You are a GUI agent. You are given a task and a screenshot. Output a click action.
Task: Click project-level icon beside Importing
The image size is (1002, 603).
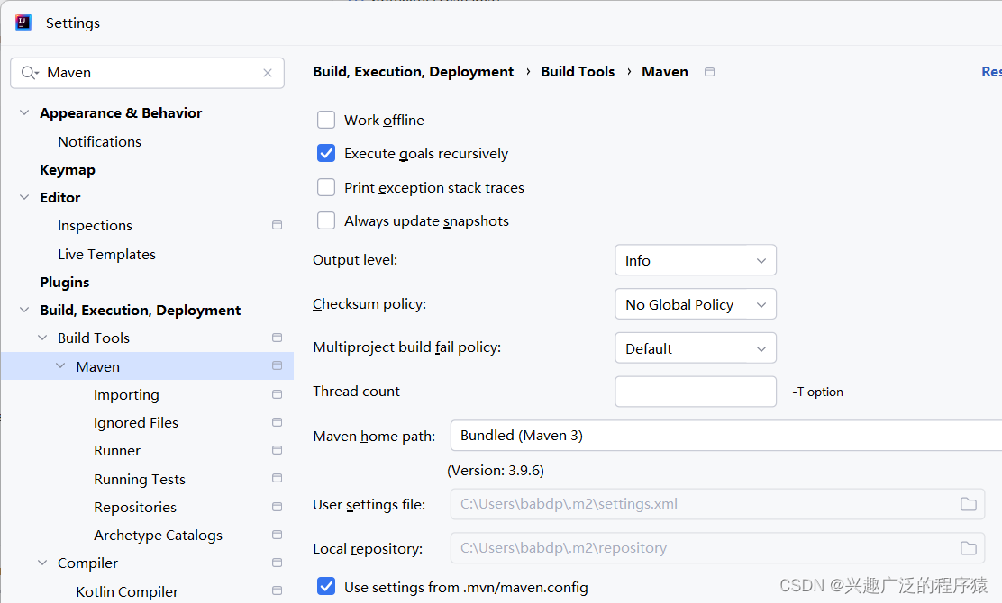pyautogui.click(x=277, y=394)
